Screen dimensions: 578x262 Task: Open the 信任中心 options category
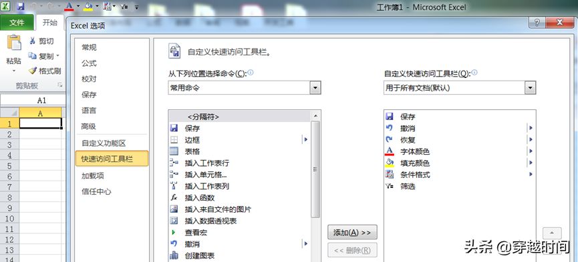coord(96,191)
